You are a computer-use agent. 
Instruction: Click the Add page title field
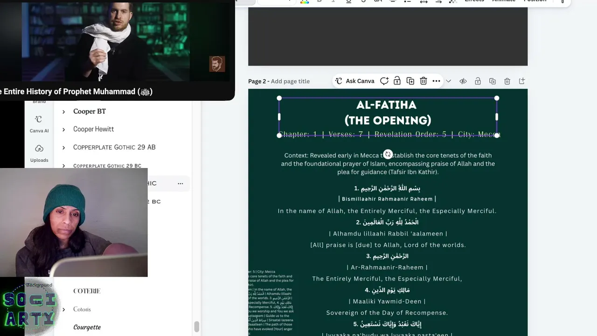click(x=290, y=81)
